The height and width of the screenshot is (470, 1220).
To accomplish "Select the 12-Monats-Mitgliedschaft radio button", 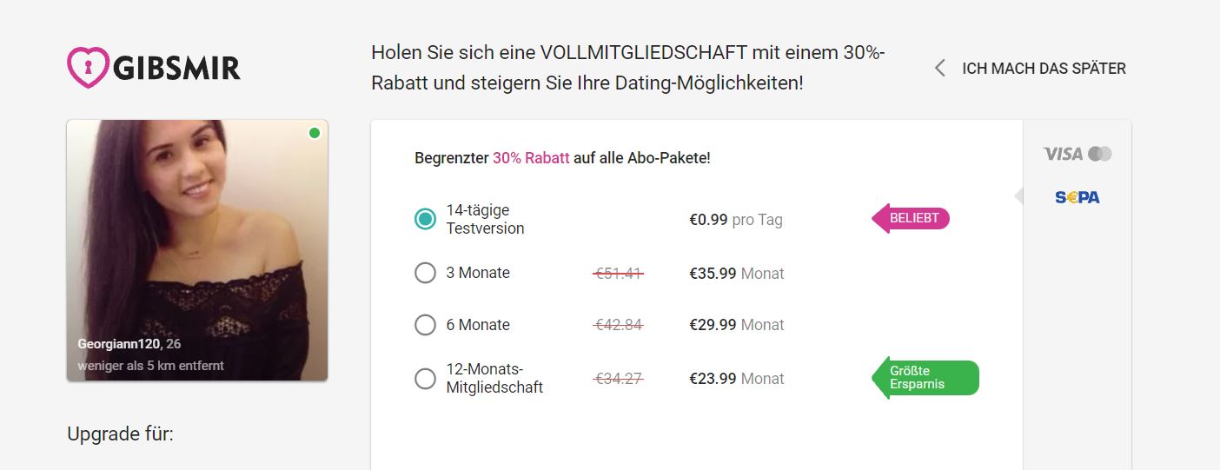I will (425, 379).
